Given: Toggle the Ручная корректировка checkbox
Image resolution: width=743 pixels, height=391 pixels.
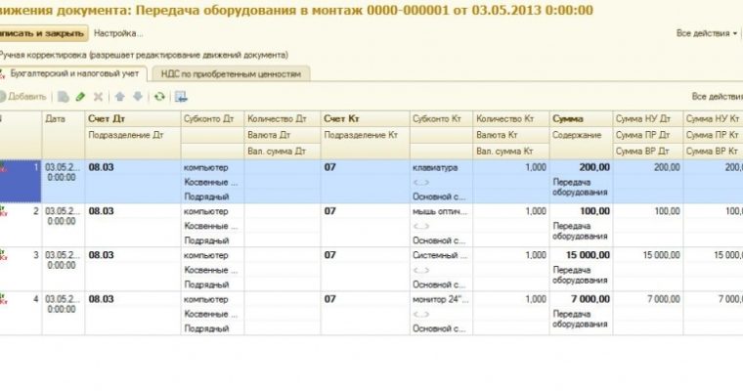Looking at the screenshot, I should [x=1, y=57].
